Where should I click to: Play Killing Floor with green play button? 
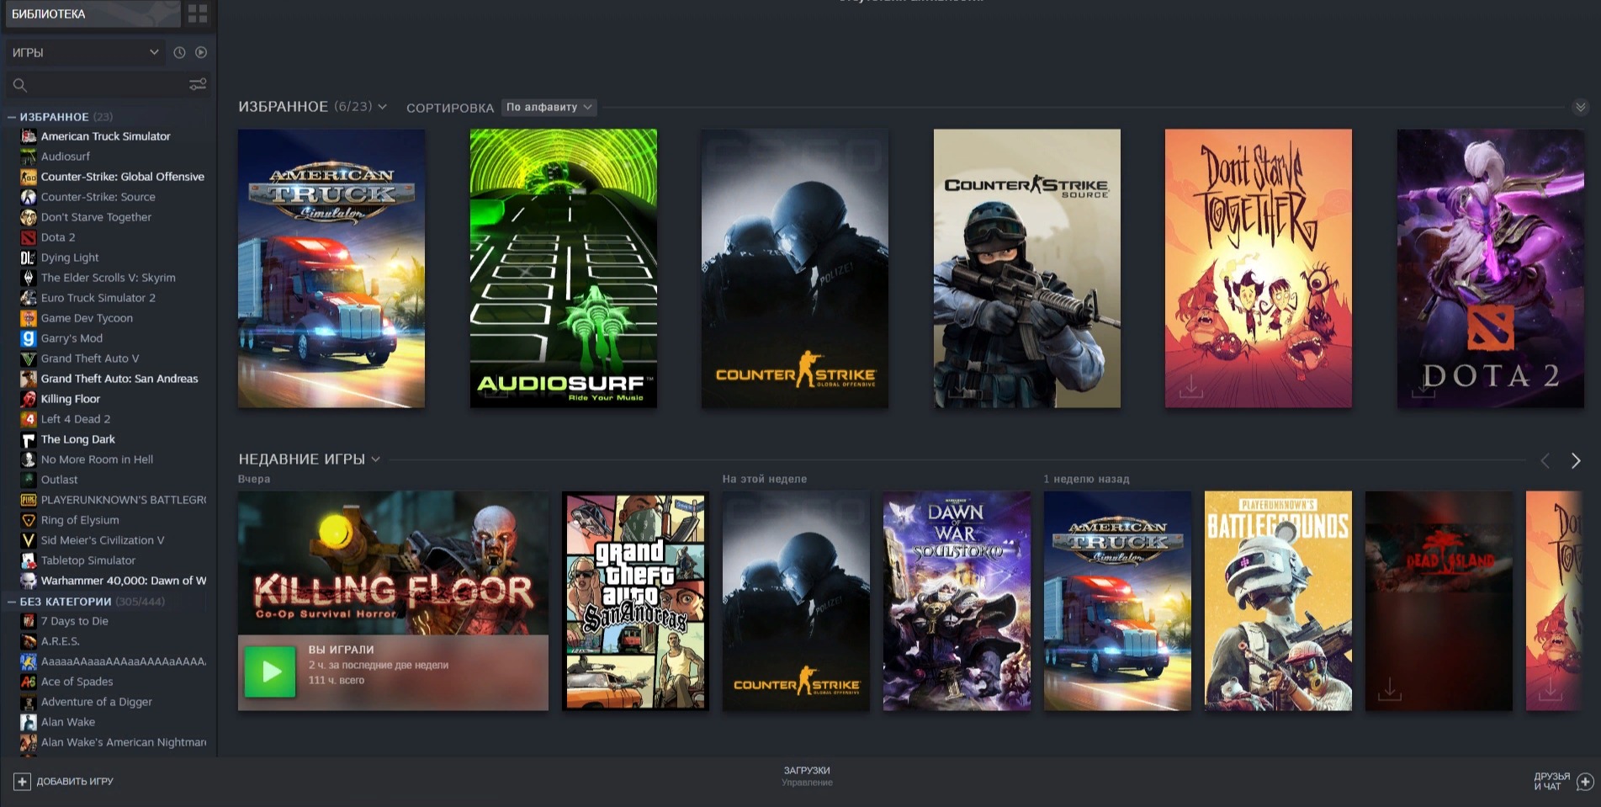pos(270,672)
